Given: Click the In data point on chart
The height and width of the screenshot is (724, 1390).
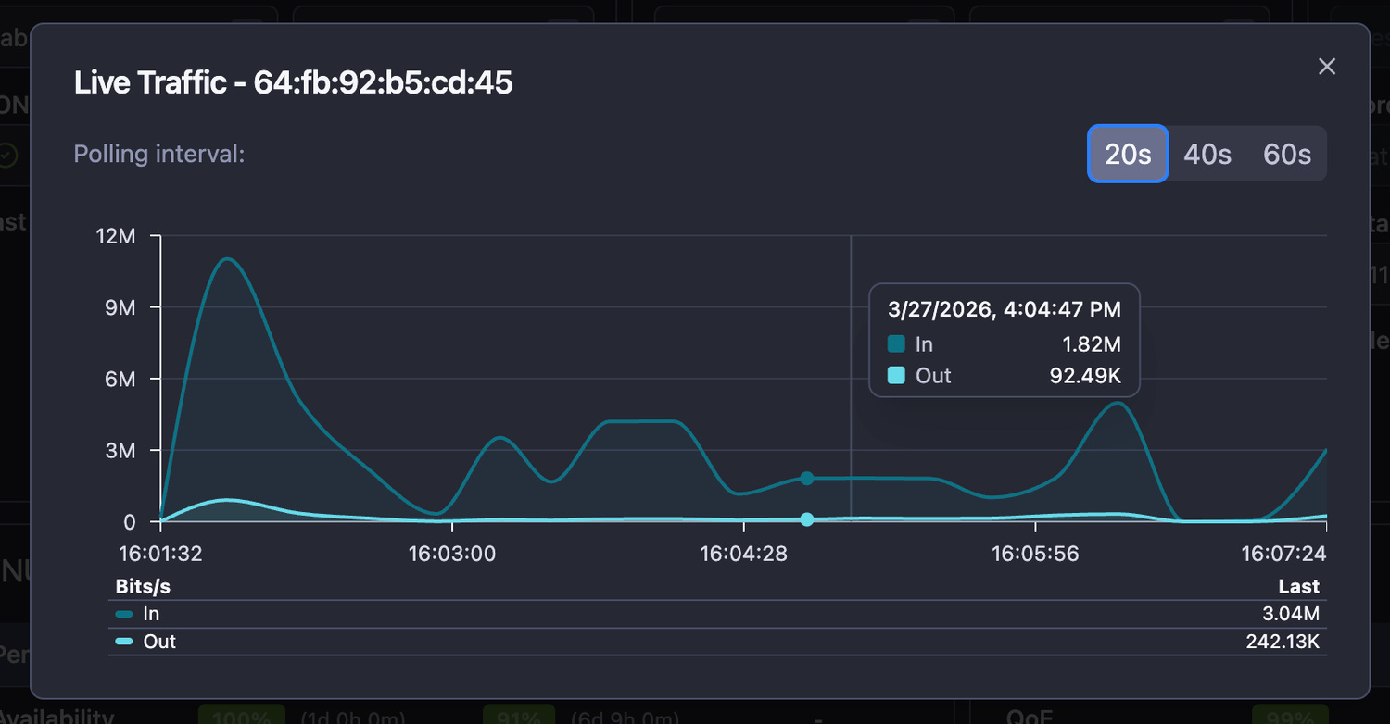Looking at the screenshot, I should tap(807, 479).
